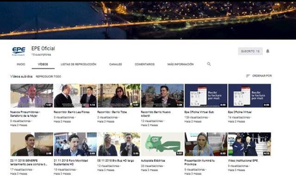This screenshot has width=296, height=176.
Task: Click the Ordenar por sort icon
Action: (x=248, y=76)
